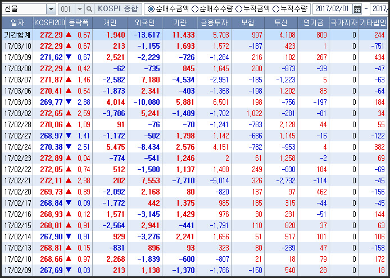Screen dimensions: 390x278
Task: Select the 순매수금액 radio button
Action: coord(151,9)
